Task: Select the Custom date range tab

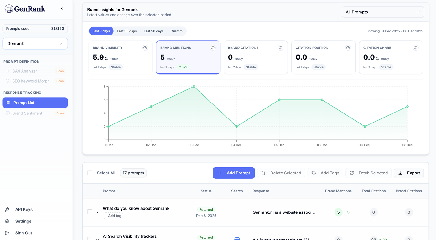Action: (x=176, y=31)
